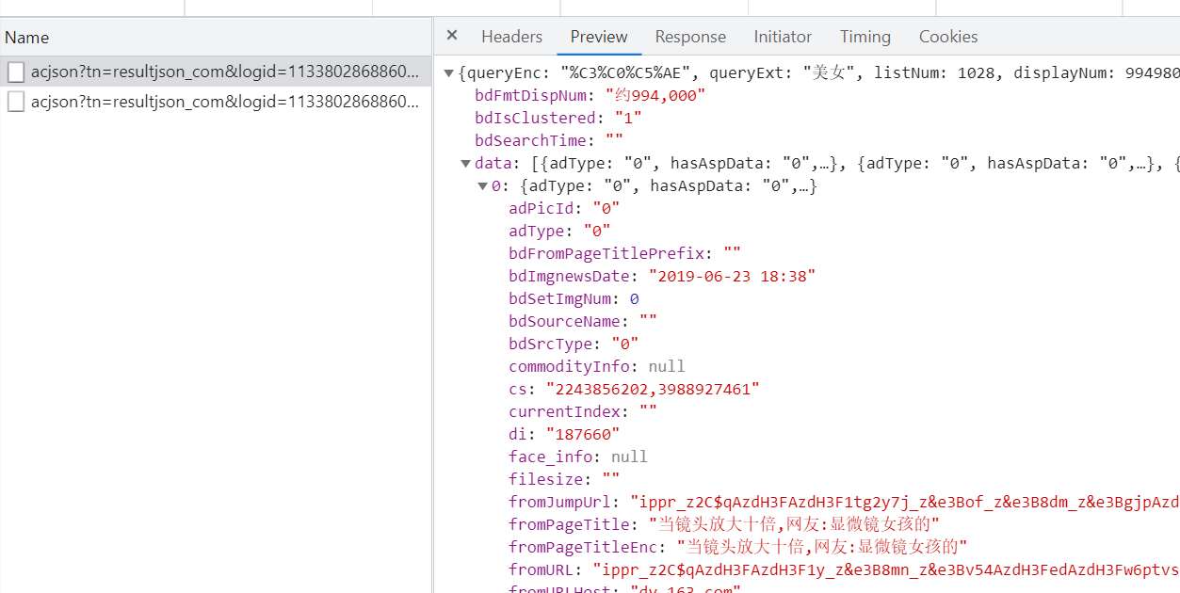The height and width of the screenshot is (593, 1180).
Task: Select the second acjson request row
Action: 224,102
